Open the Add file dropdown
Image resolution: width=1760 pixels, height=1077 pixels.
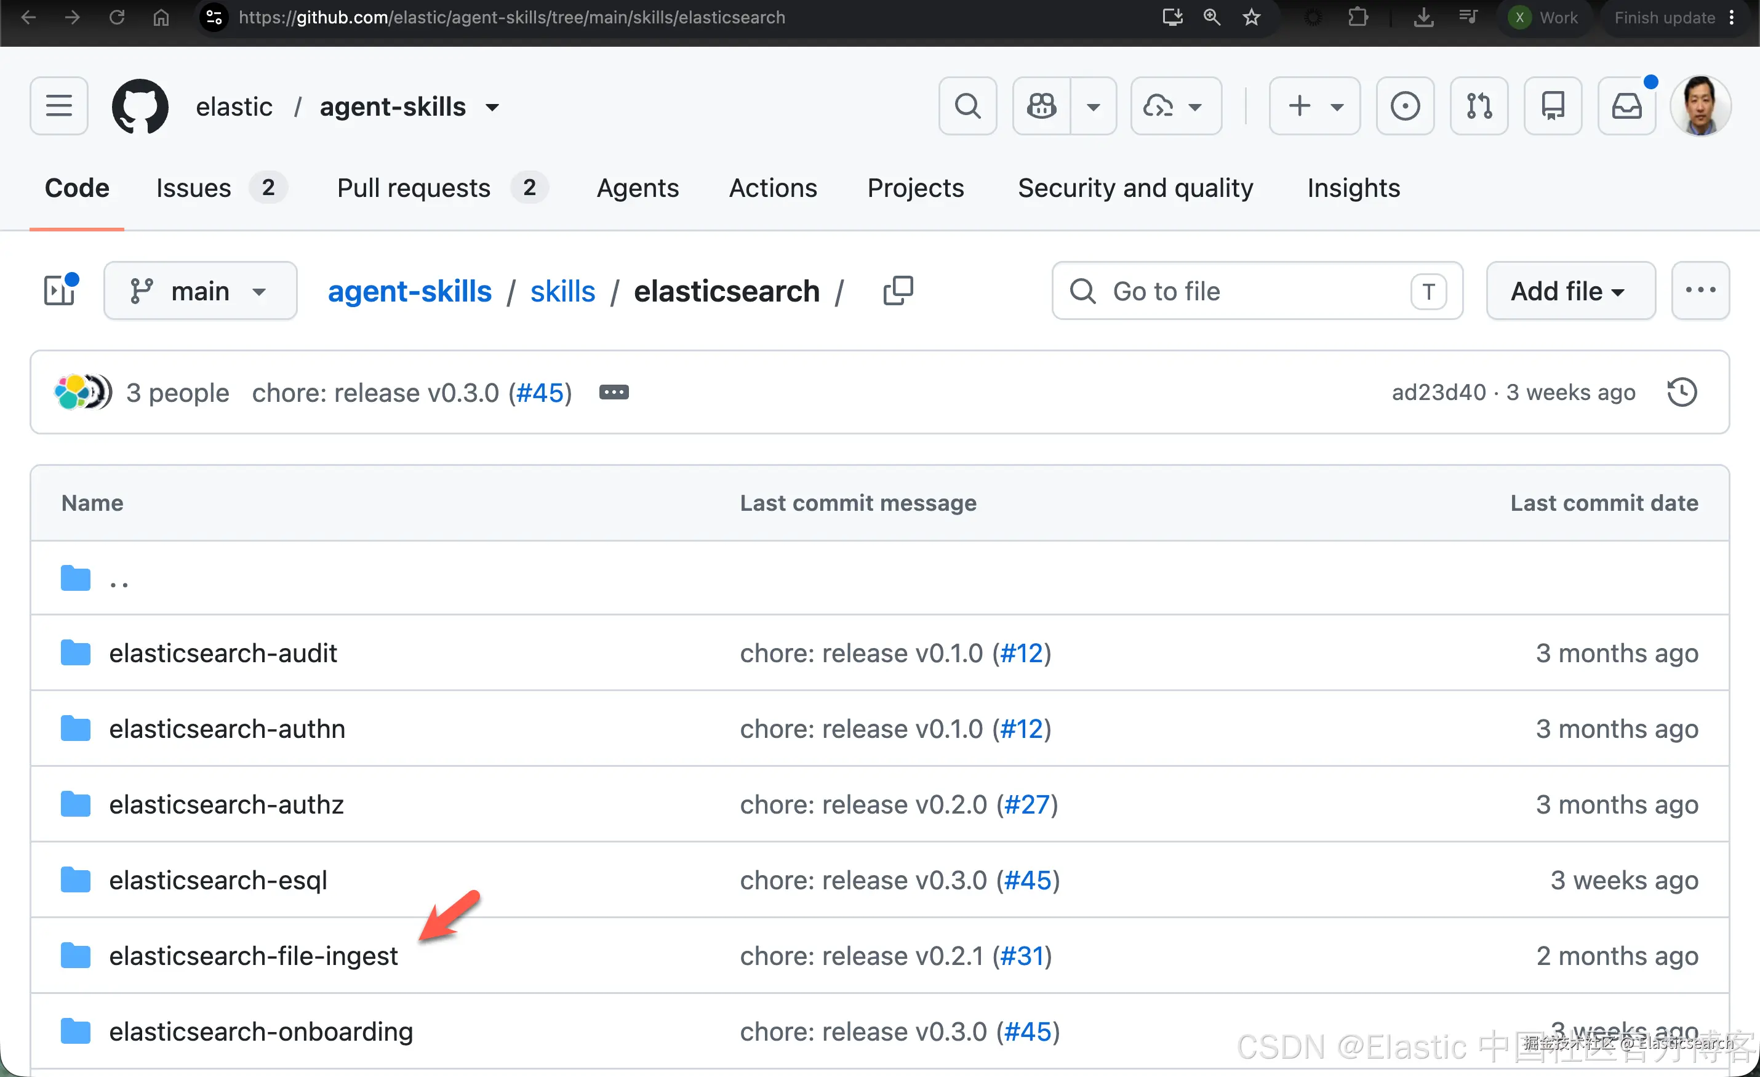[1570, 290]
